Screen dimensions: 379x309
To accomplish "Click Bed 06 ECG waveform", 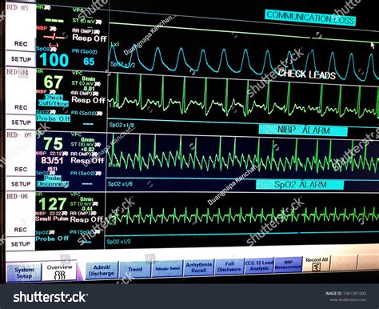I will coord(242,215).
